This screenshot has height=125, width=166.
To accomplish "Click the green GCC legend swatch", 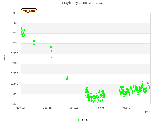I will 78,120.
